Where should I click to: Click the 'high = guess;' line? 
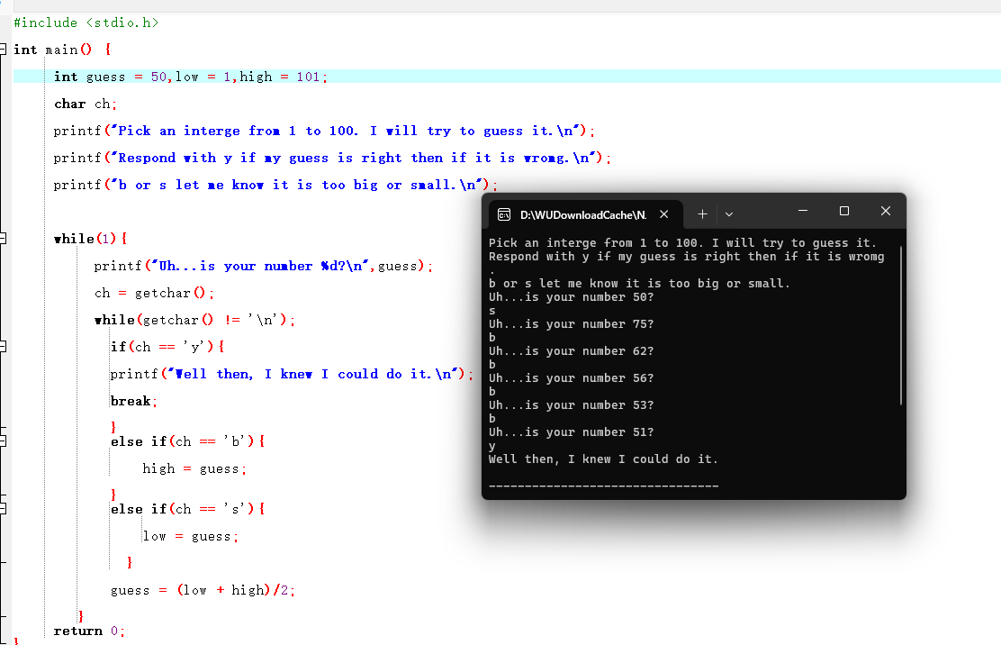point(194,468)
